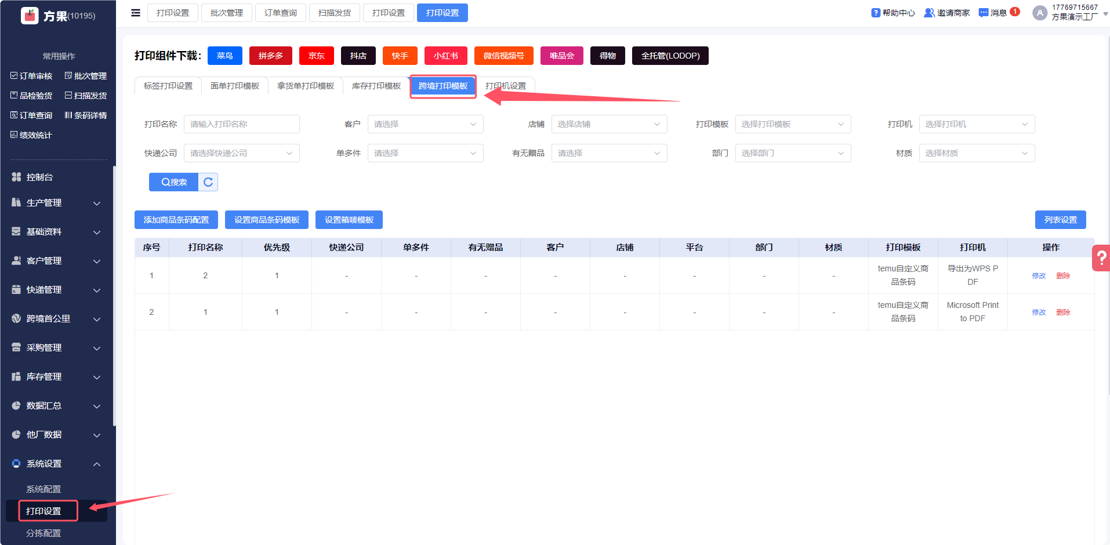
Task: Expand 基础资料 sidebar menu
Action: (x=57, y=232)
